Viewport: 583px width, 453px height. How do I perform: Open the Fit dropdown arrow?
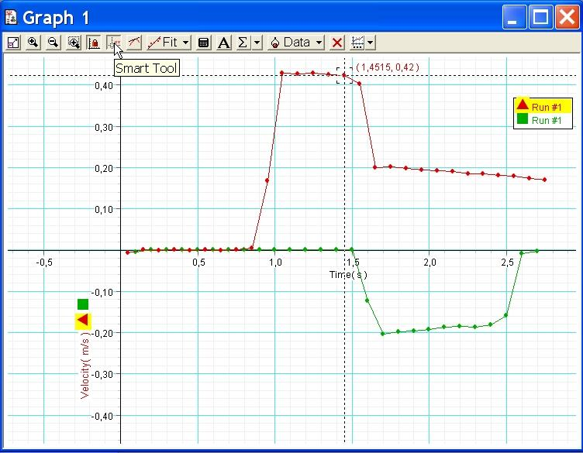186,43
